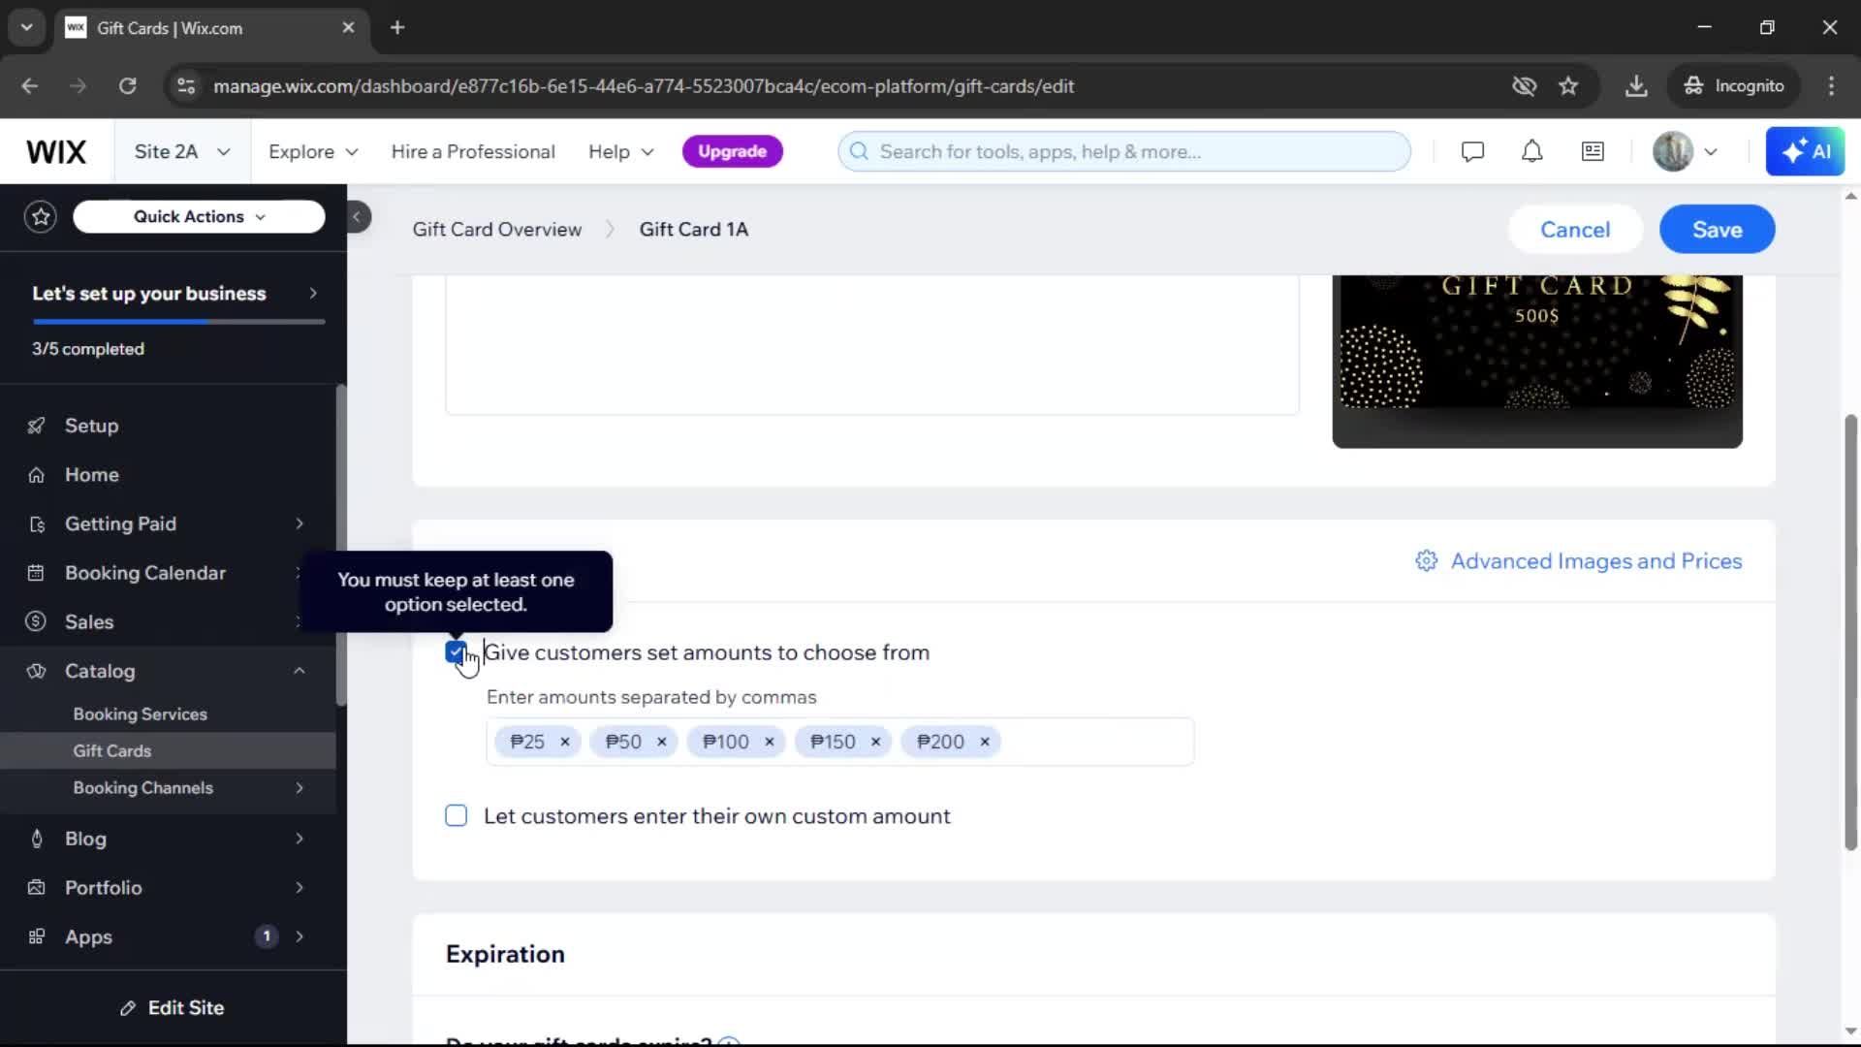Screen dimensions: 1861x1047
Task: Go back to Gift Card Overview breadcrumb
Action: (497, 230)
